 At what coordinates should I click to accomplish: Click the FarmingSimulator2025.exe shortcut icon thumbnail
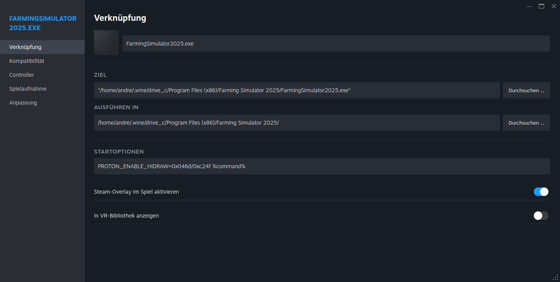[x=106, y=42]
